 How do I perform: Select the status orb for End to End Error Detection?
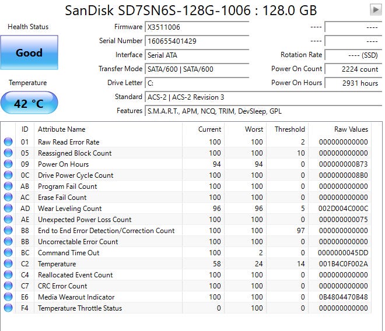[x=8, y=230]
